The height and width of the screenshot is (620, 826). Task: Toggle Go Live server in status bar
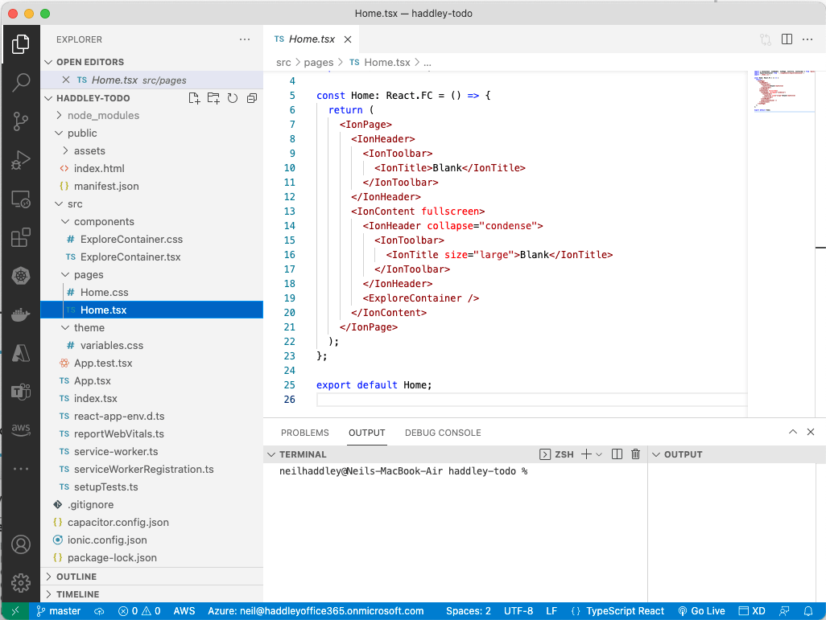pyautogui.click(x=701, y=611)
